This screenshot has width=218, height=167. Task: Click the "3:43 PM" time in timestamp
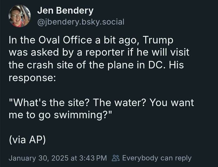91,158
